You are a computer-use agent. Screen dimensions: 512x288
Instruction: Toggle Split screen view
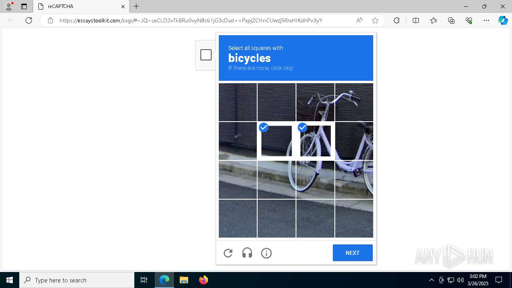tap(416, 20)
